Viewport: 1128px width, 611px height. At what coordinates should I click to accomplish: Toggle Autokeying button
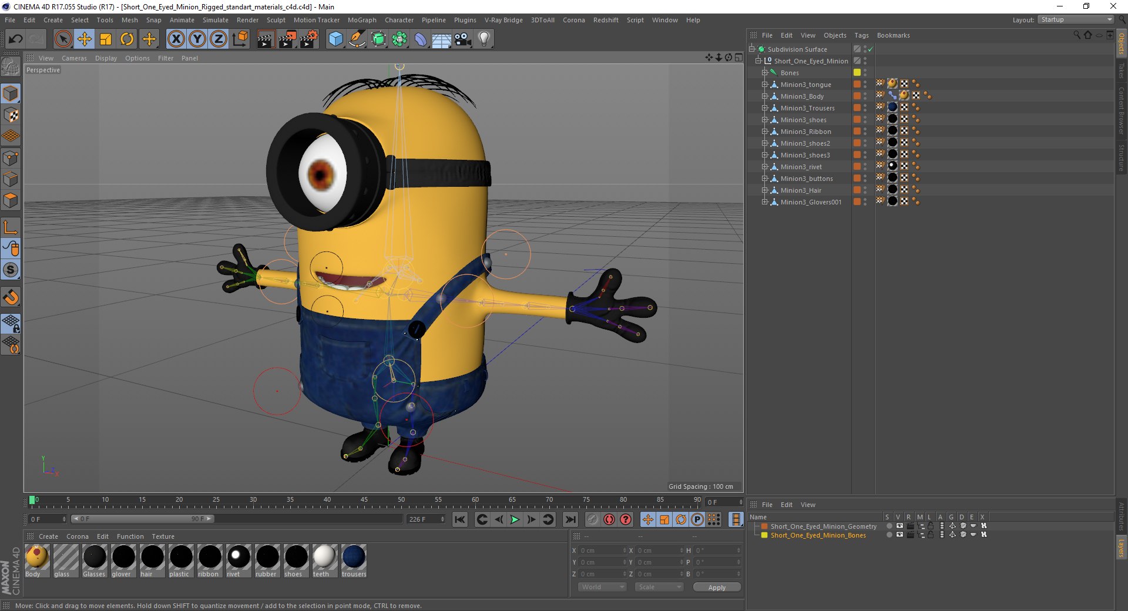coord(609,519)
